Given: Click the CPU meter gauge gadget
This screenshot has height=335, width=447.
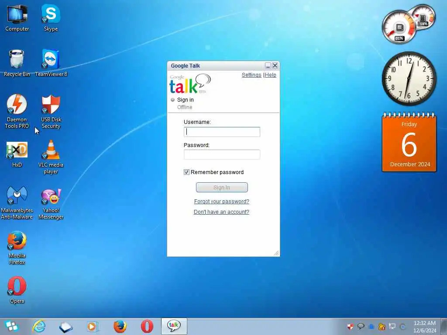Looking at the screenshot, I should coord(399,27).
